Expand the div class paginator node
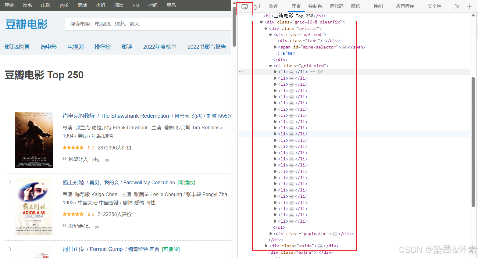Screen dimensions: 478x258 point(270,234)
